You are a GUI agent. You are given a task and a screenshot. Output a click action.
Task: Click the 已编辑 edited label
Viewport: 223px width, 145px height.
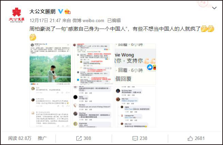click(x=114, y=20)
